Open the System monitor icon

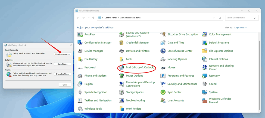tap(205, 92)
